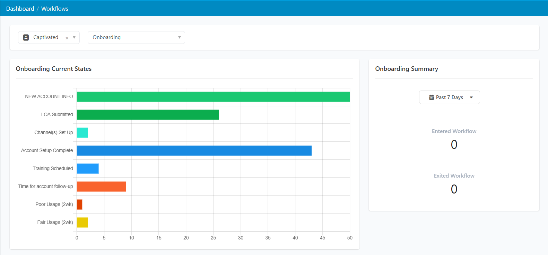Click the contact-card icon beside Captivated
Viewport: 548px width, 255px height.
click(x=26, y=37)
